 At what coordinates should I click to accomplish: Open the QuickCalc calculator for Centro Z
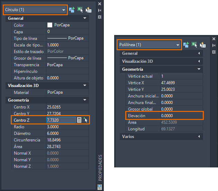79,120
